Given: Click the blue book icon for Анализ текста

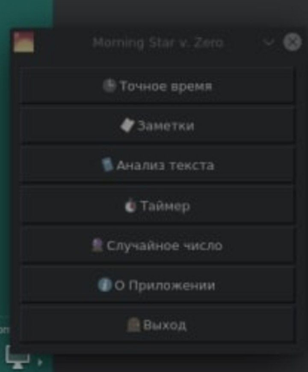Looking at the screenshot, I should (x=107, y=165).
